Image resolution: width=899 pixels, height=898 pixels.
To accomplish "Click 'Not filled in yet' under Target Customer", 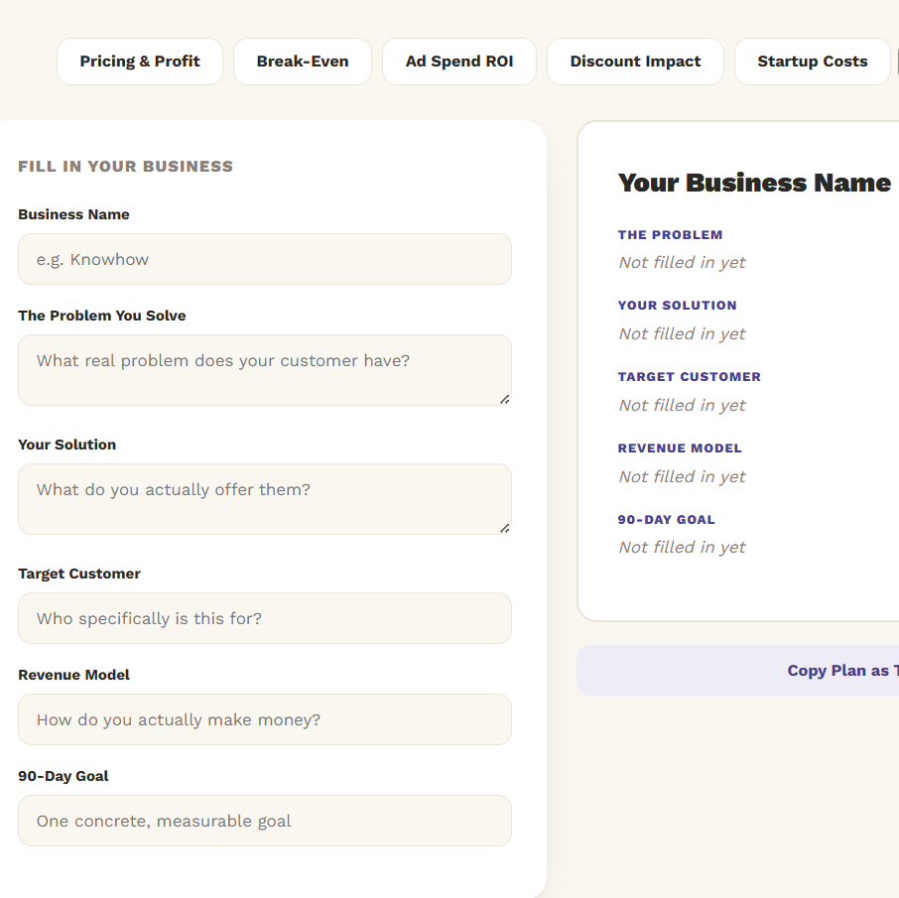I will pyautogui.click(x=683, y=406).
